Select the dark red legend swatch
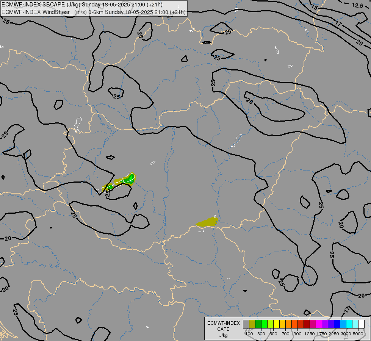The width and height of the screenshot is (371, 341). 307,324
